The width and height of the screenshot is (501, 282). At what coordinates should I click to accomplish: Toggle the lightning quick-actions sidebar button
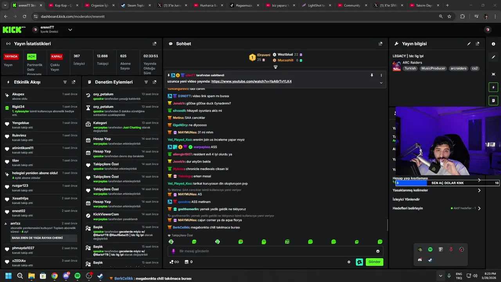point(493,87)
